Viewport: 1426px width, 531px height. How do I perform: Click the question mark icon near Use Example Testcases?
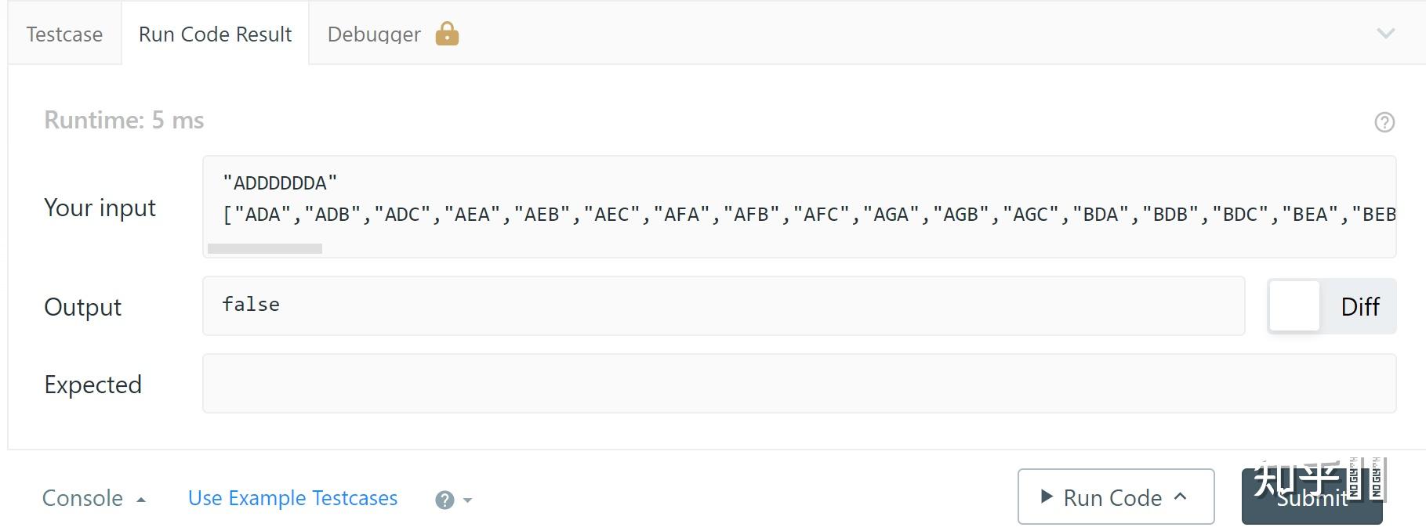[x=444, y=500]
